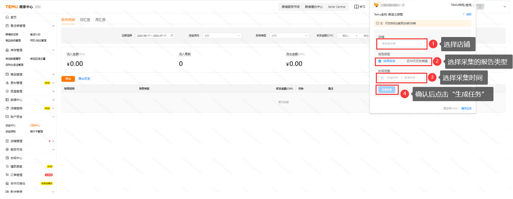Click the 订单管理 cart icon

click(x=7, y=175)
